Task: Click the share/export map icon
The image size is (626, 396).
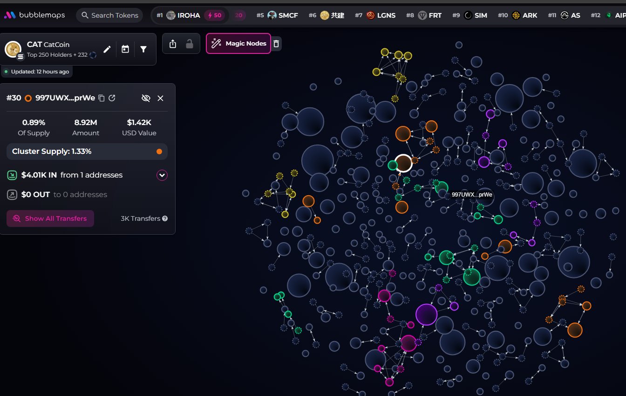Action: [173, 44]
